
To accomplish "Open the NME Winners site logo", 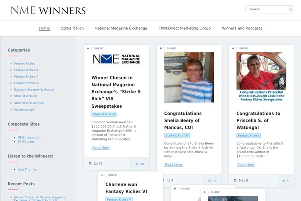I will tap(48, 10).
